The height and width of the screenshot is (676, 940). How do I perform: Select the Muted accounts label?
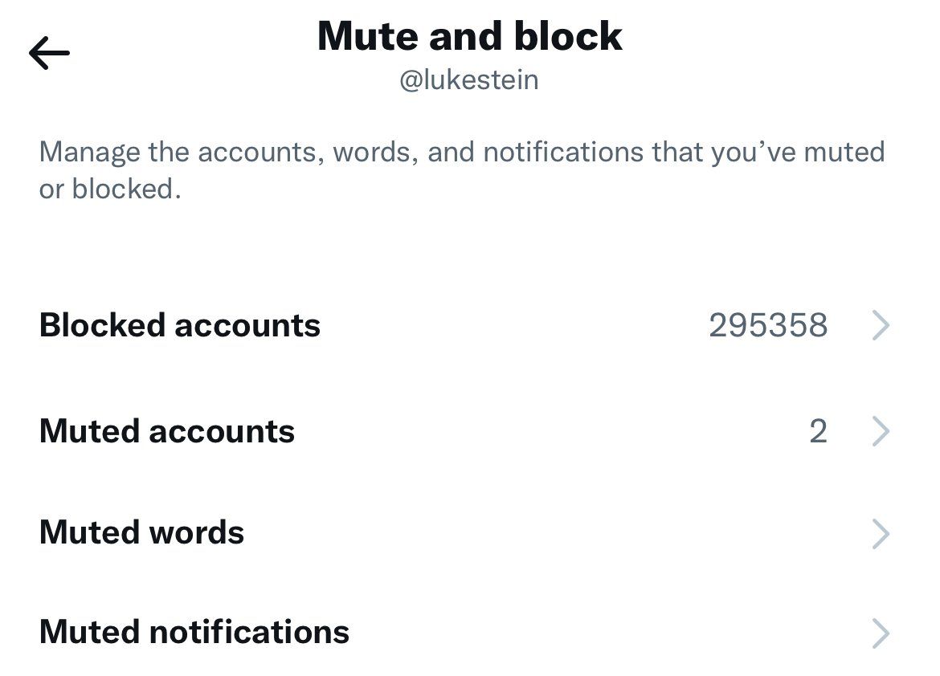(x=166, y=432)
